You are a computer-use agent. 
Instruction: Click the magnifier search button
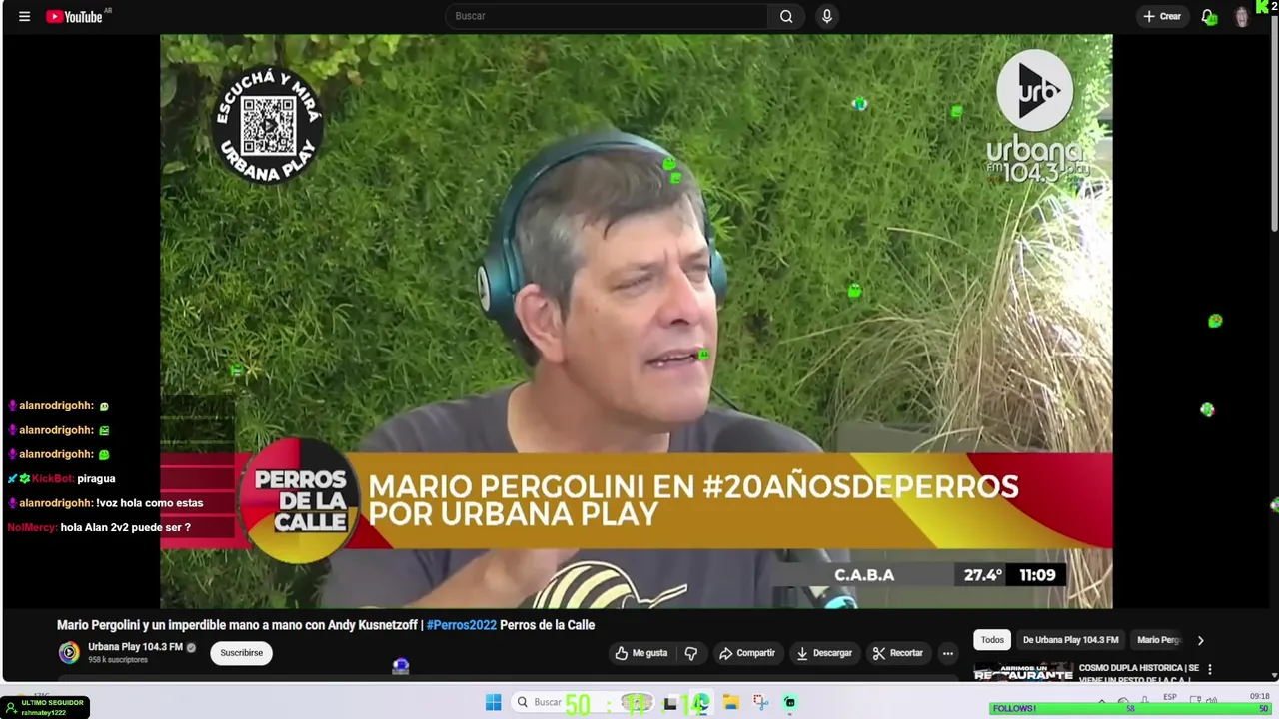click(x=786, y=16)
